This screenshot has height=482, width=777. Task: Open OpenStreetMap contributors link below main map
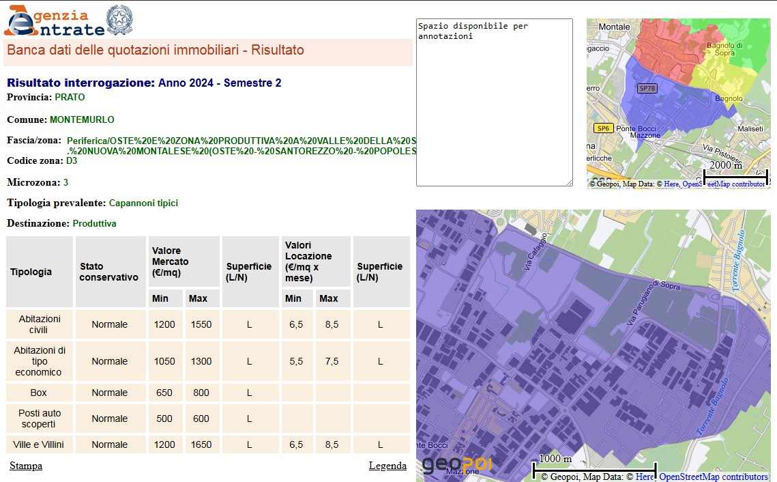(714, 477)
